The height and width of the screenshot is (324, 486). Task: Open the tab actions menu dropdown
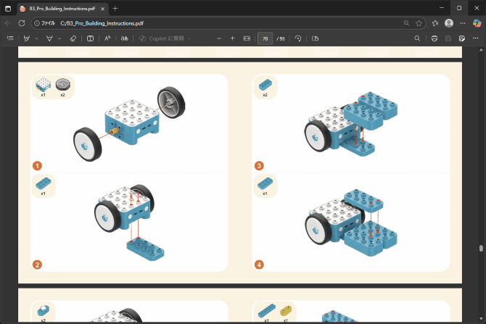pos(7,7)
